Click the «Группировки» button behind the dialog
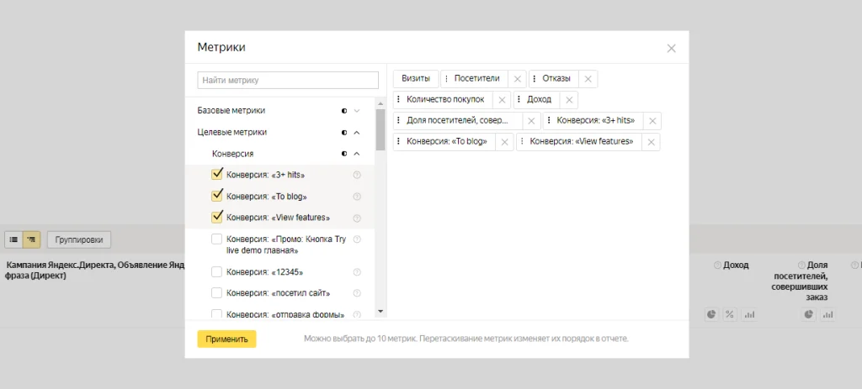Viewport: 862px width, 389px height. [79, 239]
